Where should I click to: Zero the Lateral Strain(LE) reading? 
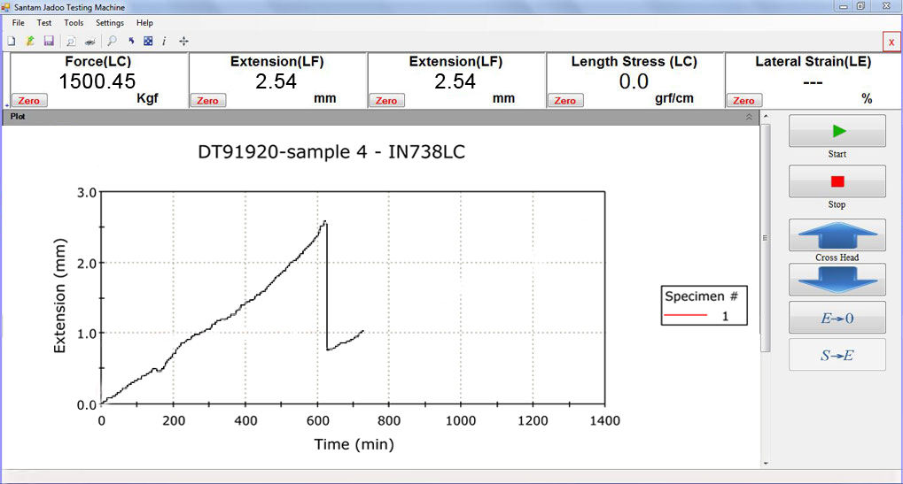743,101
